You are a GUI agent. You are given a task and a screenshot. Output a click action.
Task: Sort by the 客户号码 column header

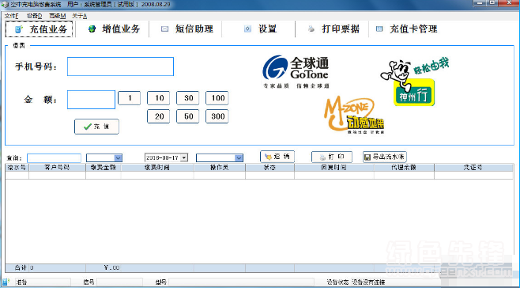pos(57,168)
